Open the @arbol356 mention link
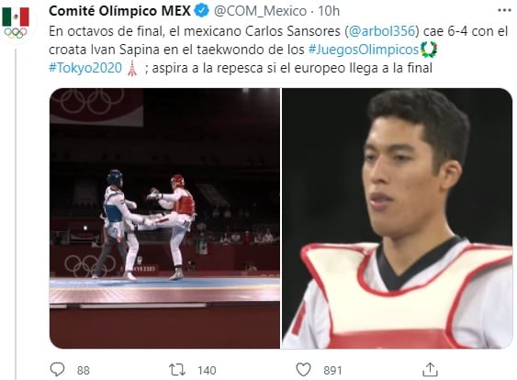Screen dimensions: 517x380 381,31
